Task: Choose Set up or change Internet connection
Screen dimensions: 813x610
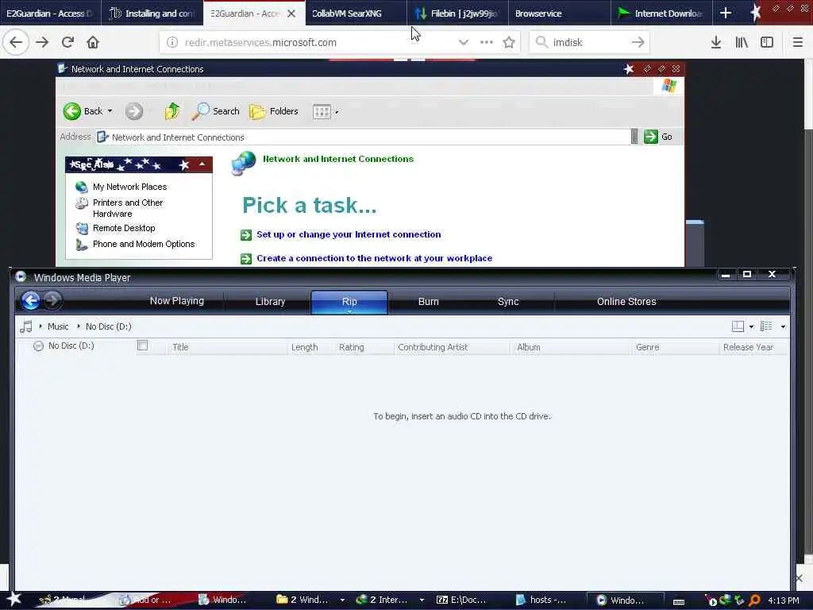Action: (349, 234)
